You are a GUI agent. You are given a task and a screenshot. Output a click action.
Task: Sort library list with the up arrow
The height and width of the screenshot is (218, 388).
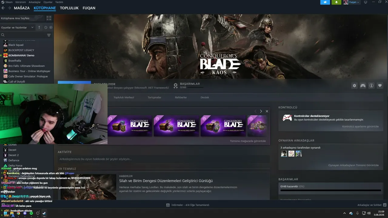(39, 28)
